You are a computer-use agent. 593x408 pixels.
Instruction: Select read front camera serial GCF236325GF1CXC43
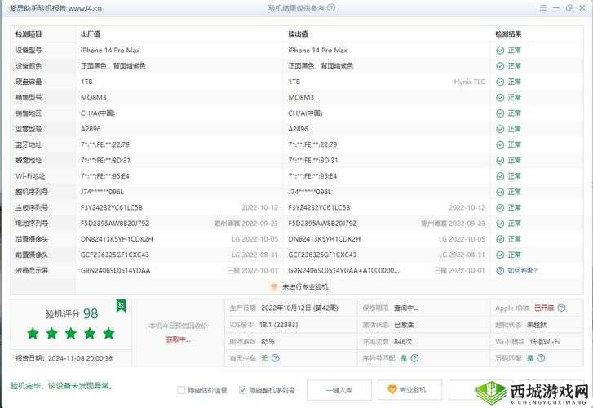[x=322, y=255]
